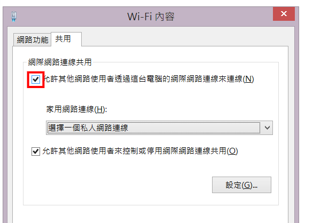Screen dimensions: 313x223
Task: Click the chevron at the combo box's right
Action: point(267,128)
